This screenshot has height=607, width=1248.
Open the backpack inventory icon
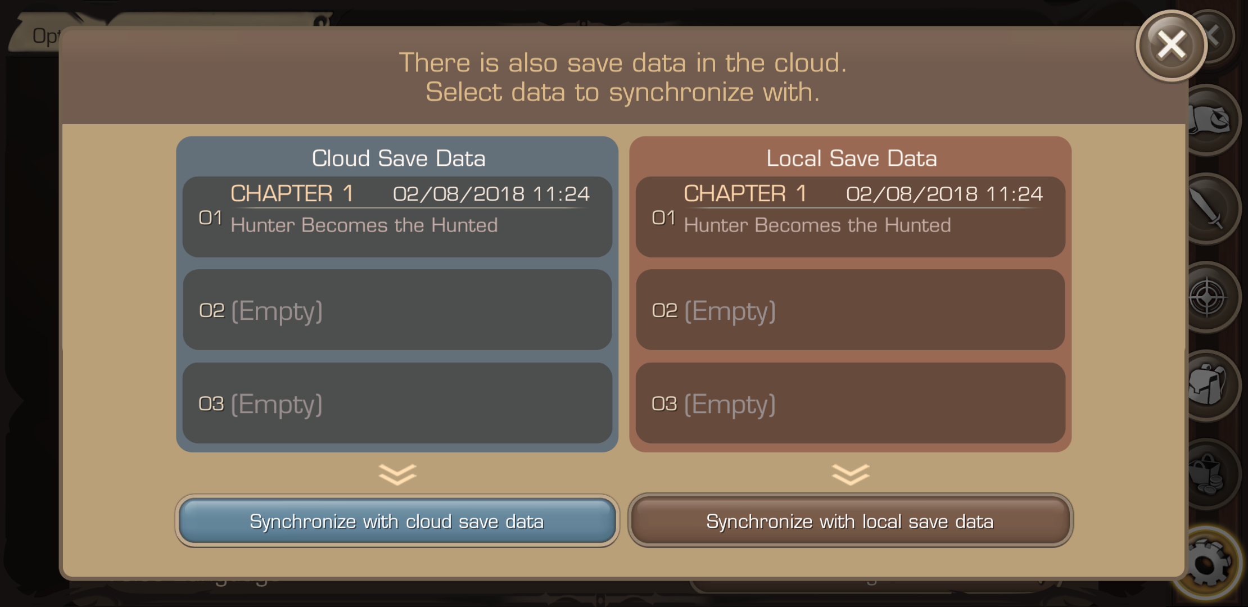pyautogui.click(x=1209, y=386)
